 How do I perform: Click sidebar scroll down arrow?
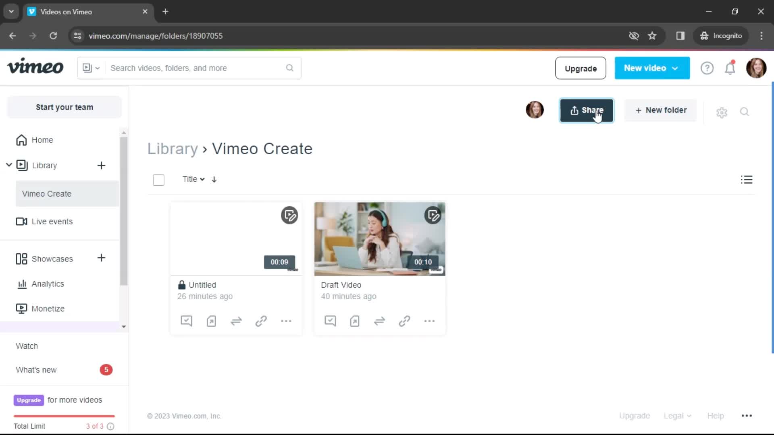[124, 327]
